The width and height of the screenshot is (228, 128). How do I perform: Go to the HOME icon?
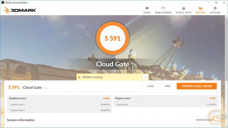click(x=147, y=8)
